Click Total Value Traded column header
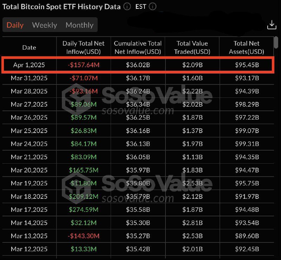 (x=192, y=47)
